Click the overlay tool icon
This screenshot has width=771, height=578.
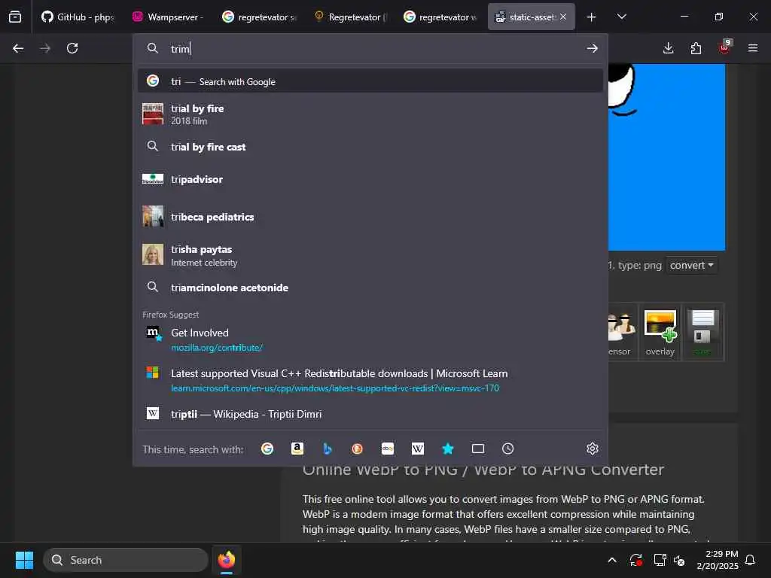pos(660,333)
